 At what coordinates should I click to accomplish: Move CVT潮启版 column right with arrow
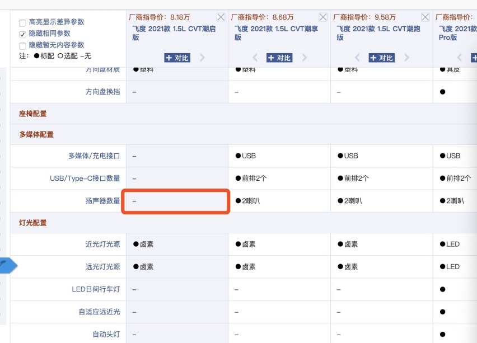202,58
